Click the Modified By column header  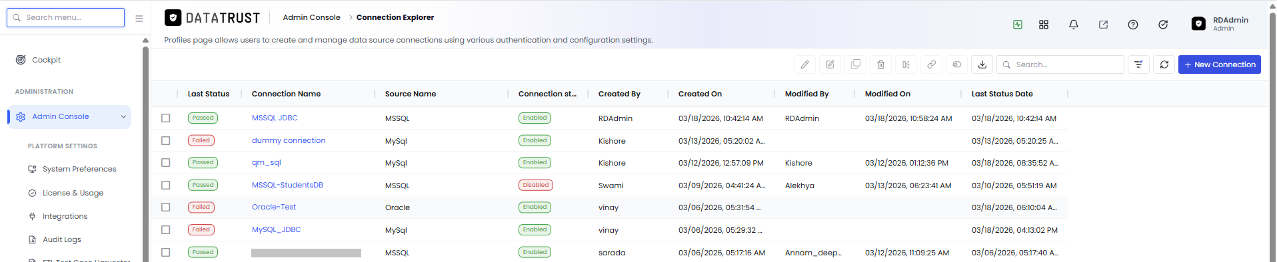pos(807,94)
